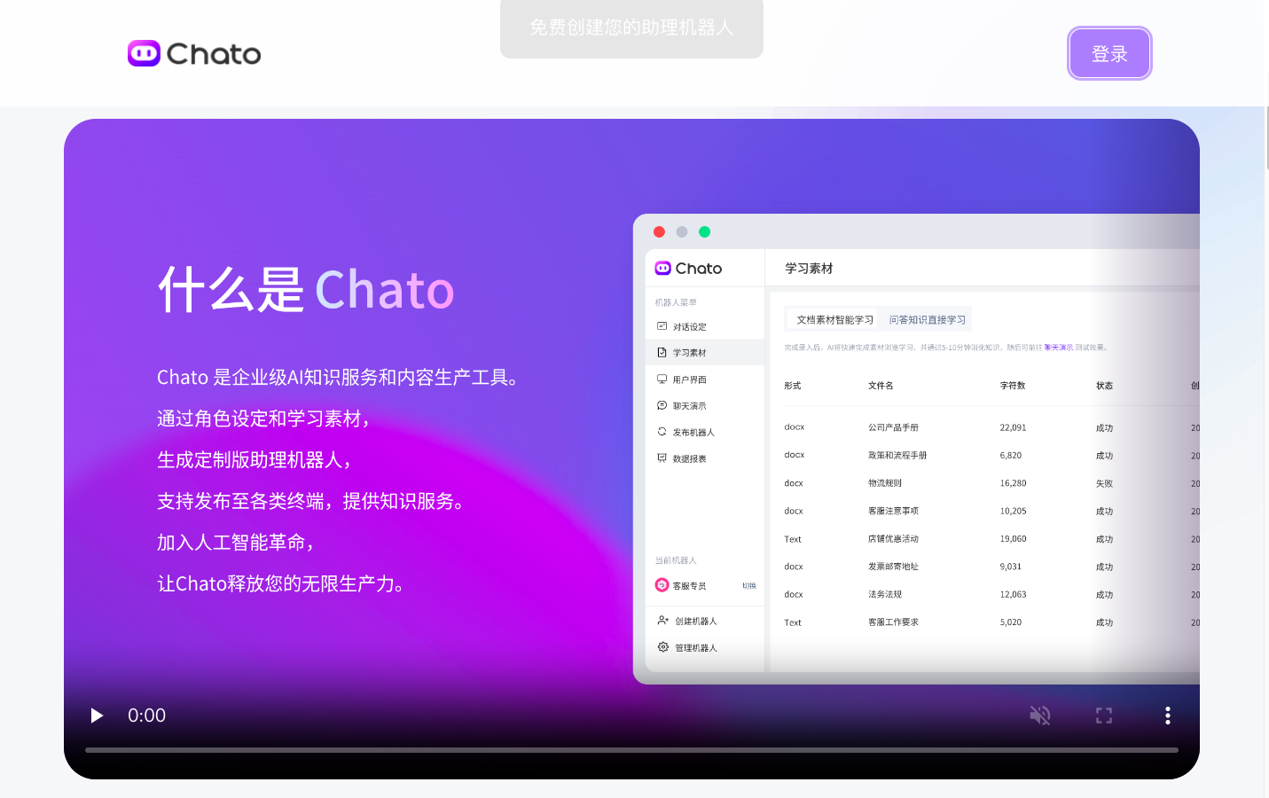This screenshot has width=1269, height=798.
Task: Click the 发票邮寄地址 file name
Action: pos(893,567)
